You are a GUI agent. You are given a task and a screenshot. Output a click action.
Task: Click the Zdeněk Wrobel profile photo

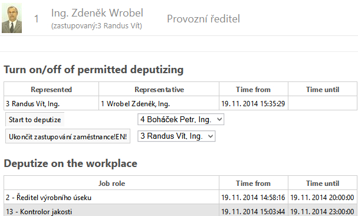12,18
